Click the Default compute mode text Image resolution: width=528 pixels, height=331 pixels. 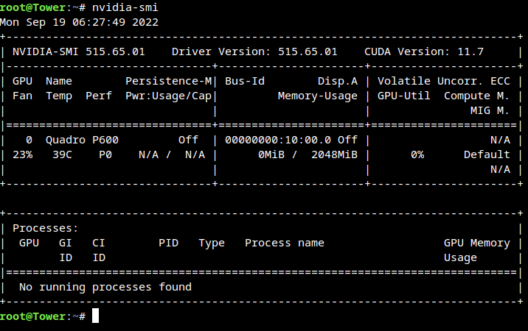click(487, 154)
